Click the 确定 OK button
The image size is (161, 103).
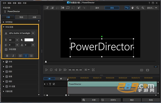[132, 100]
